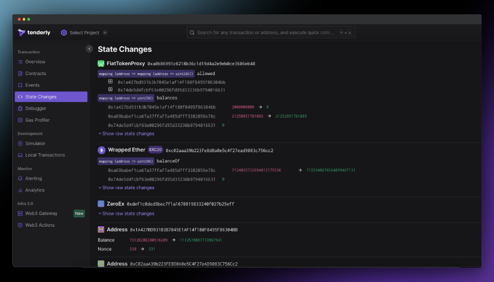The width and height of the screenshot is (494, 282).
Task: Show raw state changes for FiatTokenProxy
Action: [126, 134]
